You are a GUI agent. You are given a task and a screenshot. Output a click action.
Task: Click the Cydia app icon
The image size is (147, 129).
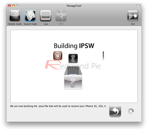pos(58,56)
